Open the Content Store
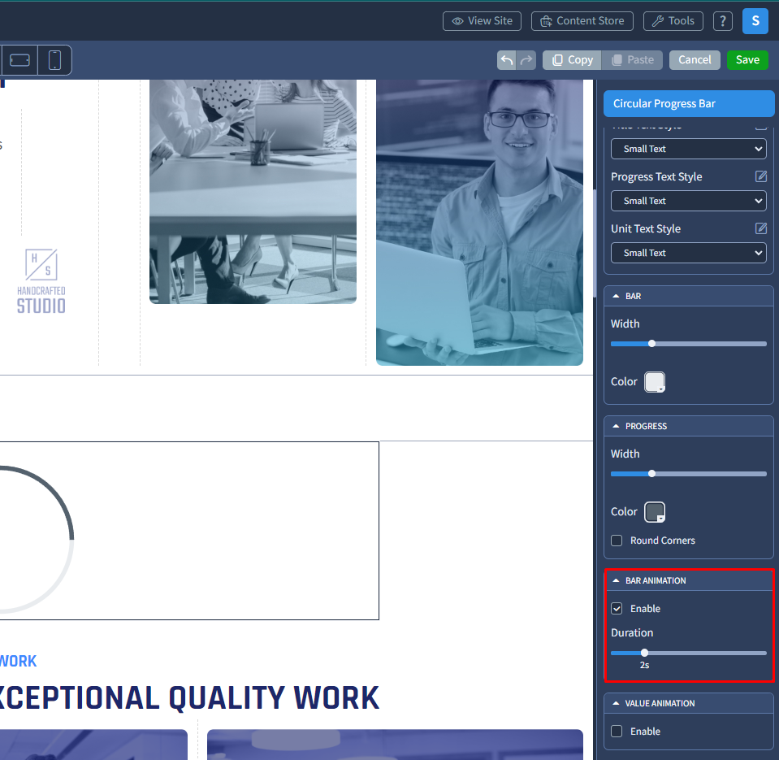 (x=582, y=21)
